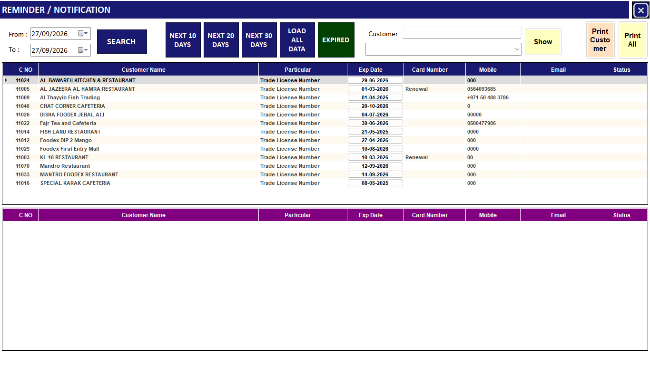Click mobile number 0506477986

pyautogui.click(x=482, y=123)
